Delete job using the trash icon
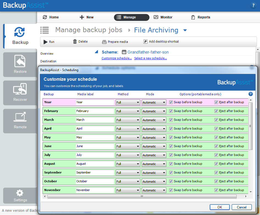260x215 pixels. [x=75, y=42]
